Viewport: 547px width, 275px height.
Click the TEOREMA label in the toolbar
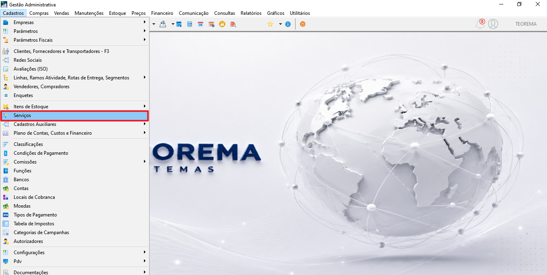pyautogui.click(x=526, y=24)
